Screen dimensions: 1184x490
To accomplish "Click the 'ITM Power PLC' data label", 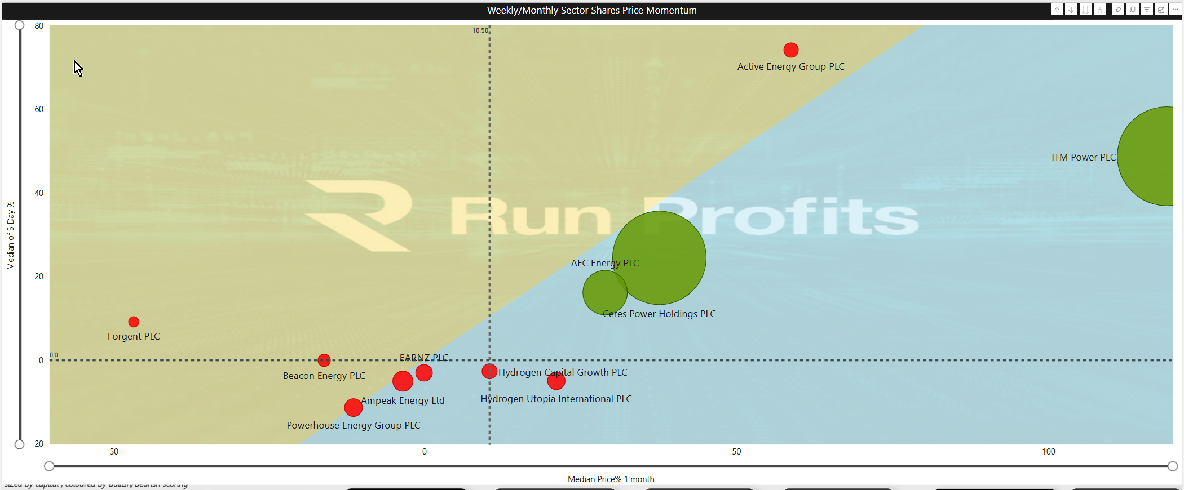I will [x=1084, y=157].
